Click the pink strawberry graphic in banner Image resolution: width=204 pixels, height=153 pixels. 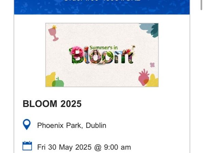143,78
